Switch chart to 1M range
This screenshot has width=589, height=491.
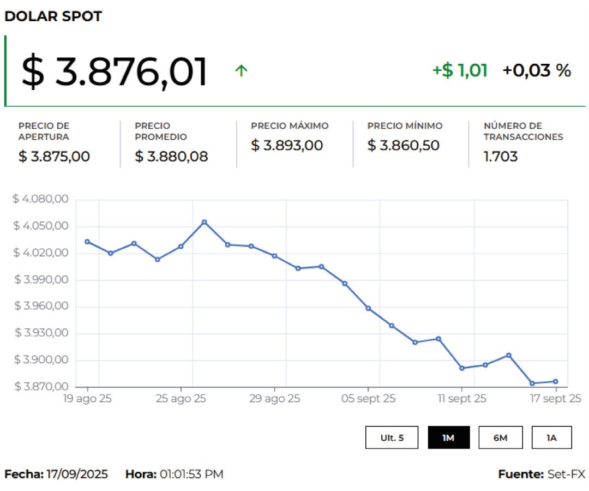(448, 438)
